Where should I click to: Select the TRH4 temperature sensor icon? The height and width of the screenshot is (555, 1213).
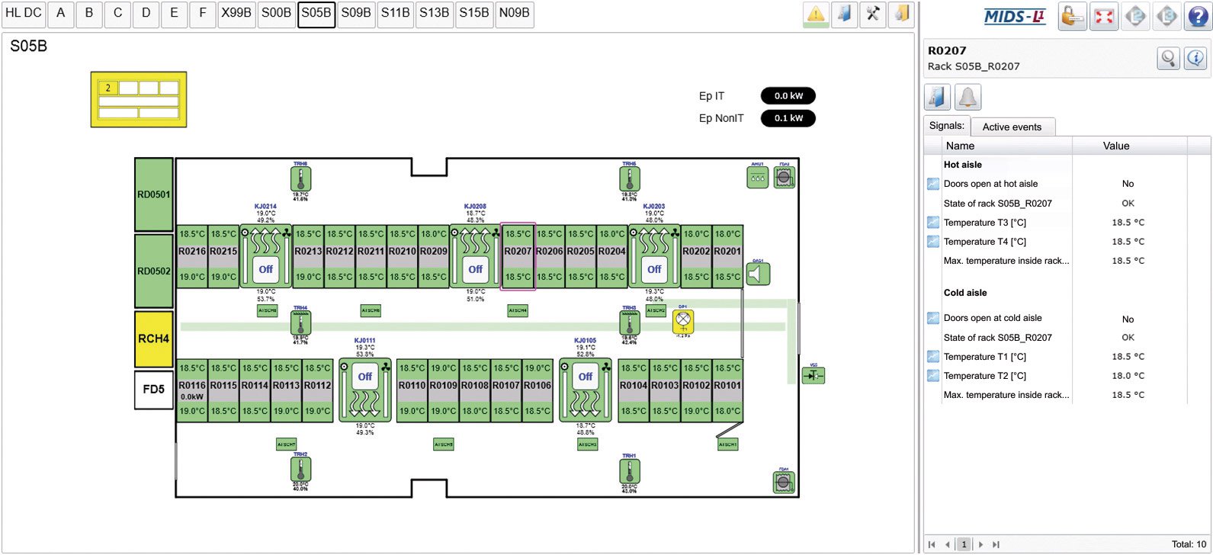300,323
